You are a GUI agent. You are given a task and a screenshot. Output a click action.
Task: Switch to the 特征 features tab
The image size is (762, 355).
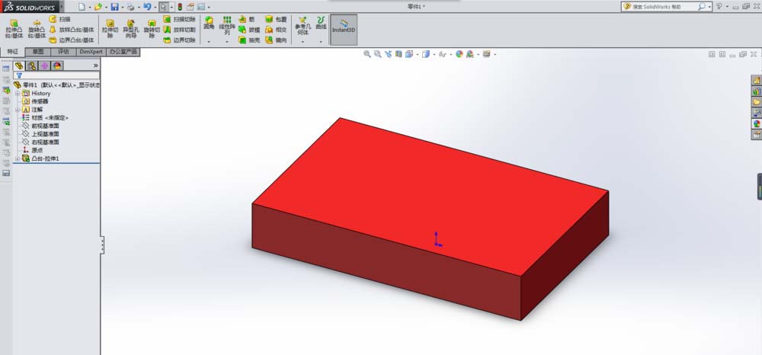pos(13,52)
